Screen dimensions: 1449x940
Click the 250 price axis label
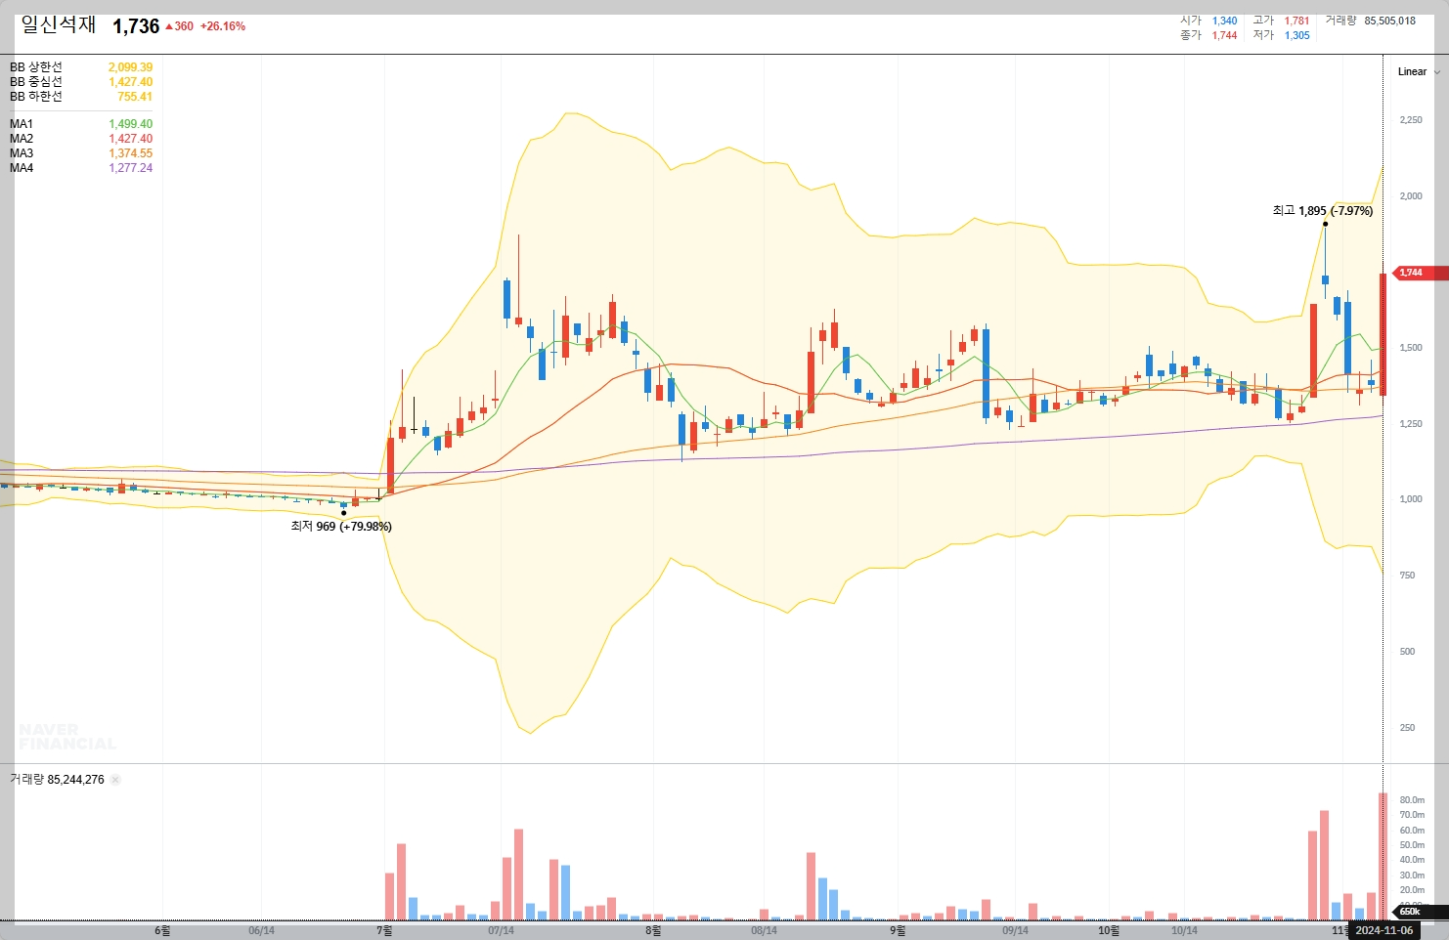click(x=1407, y=727)
